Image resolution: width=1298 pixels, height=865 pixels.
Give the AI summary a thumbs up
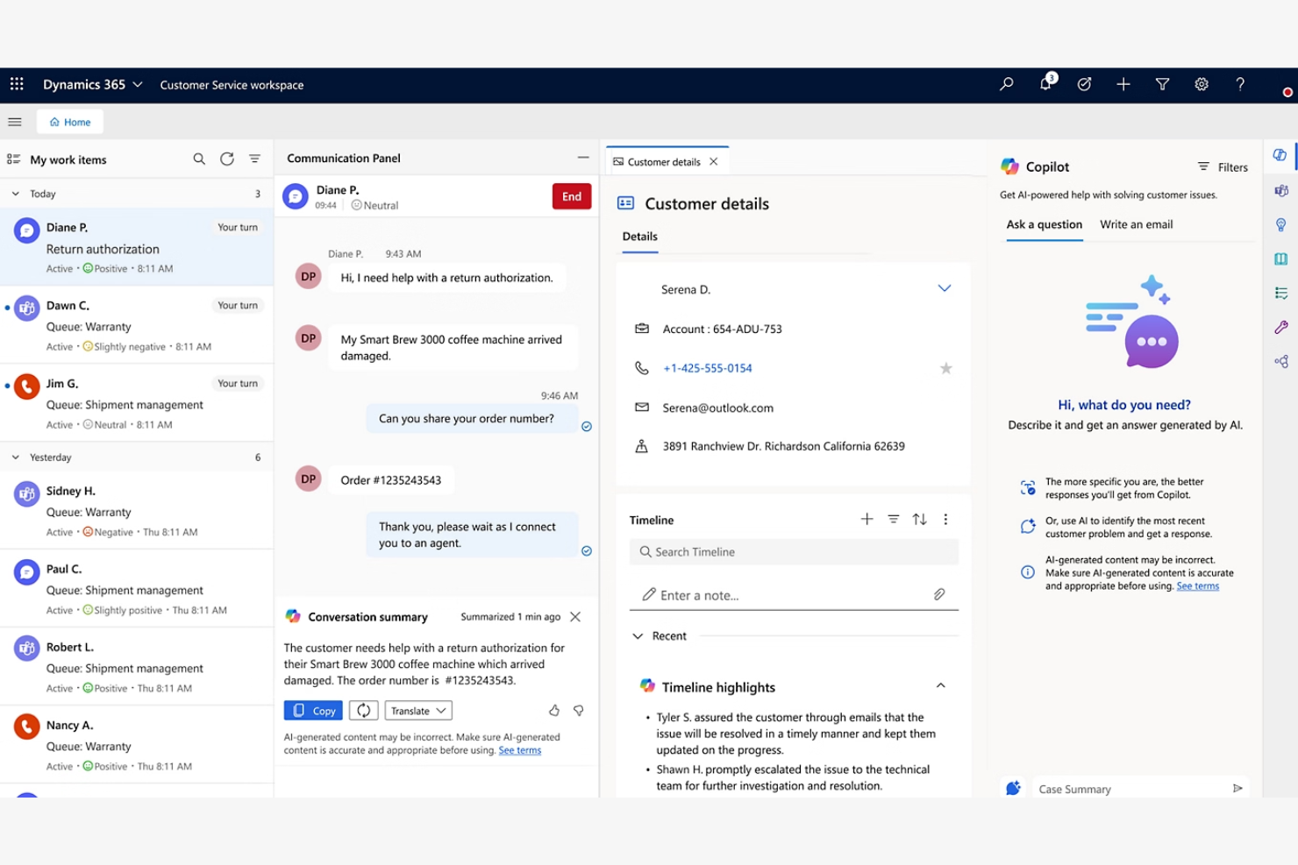pyautogui.click(x=554, y=710)
